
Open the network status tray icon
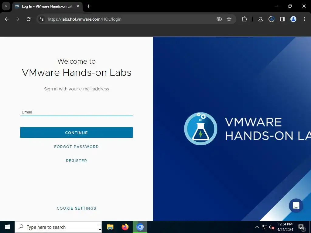coord(265,227)
